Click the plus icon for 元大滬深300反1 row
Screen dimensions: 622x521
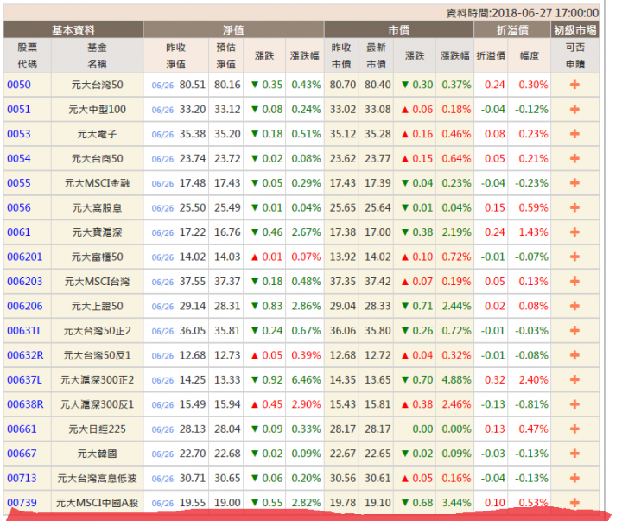click(x=574, y=404)
